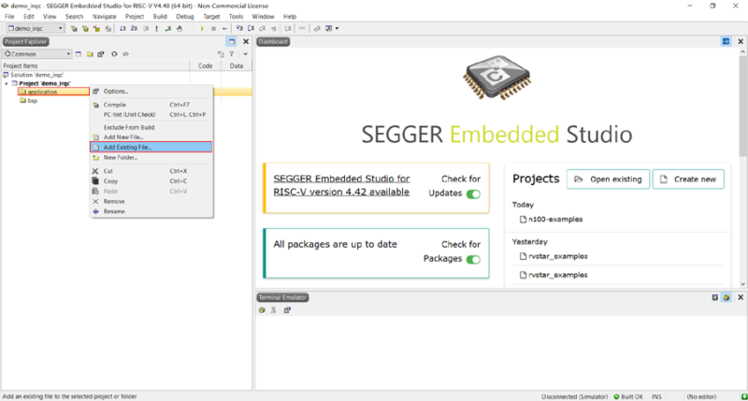Image resolution: width=748 pixels, height=401 pixels.
Task: Click the Cut scissors icon in context menu
Action: click(95, 171)
